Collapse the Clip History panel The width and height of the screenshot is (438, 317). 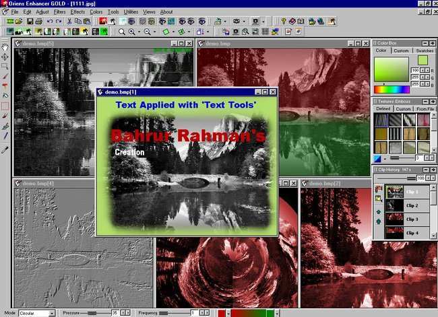[426, 170]
